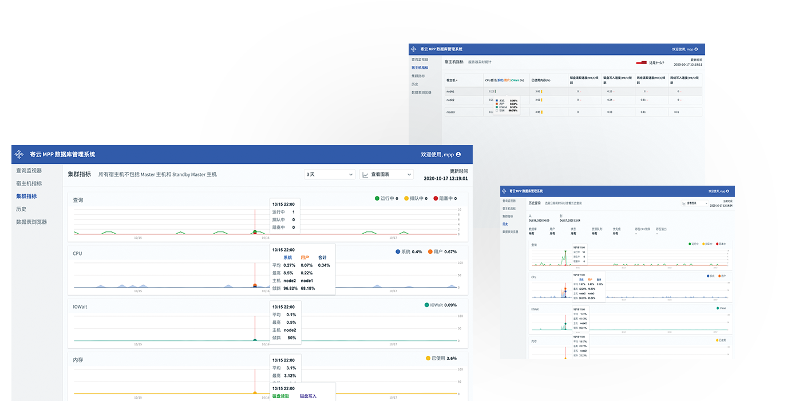Click the chart icon in the 查看图表 dropdown
The width and height of the screenshot is (807, 401).
point(365,174)
